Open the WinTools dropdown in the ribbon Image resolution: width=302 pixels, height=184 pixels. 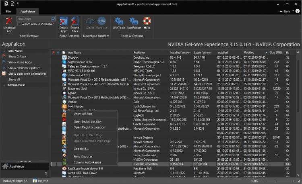point(118,24)
